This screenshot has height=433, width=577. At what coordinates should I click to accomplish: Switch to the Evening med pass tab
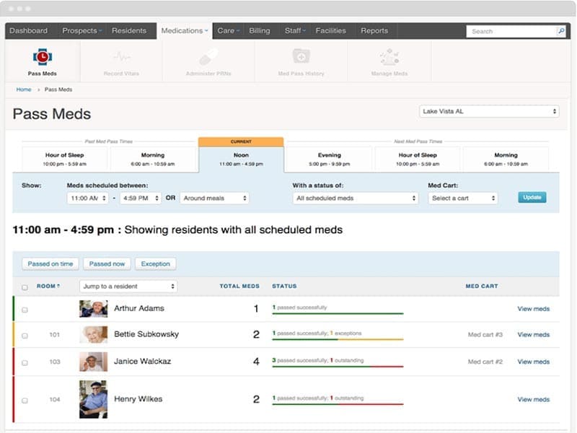click(330, 157)
